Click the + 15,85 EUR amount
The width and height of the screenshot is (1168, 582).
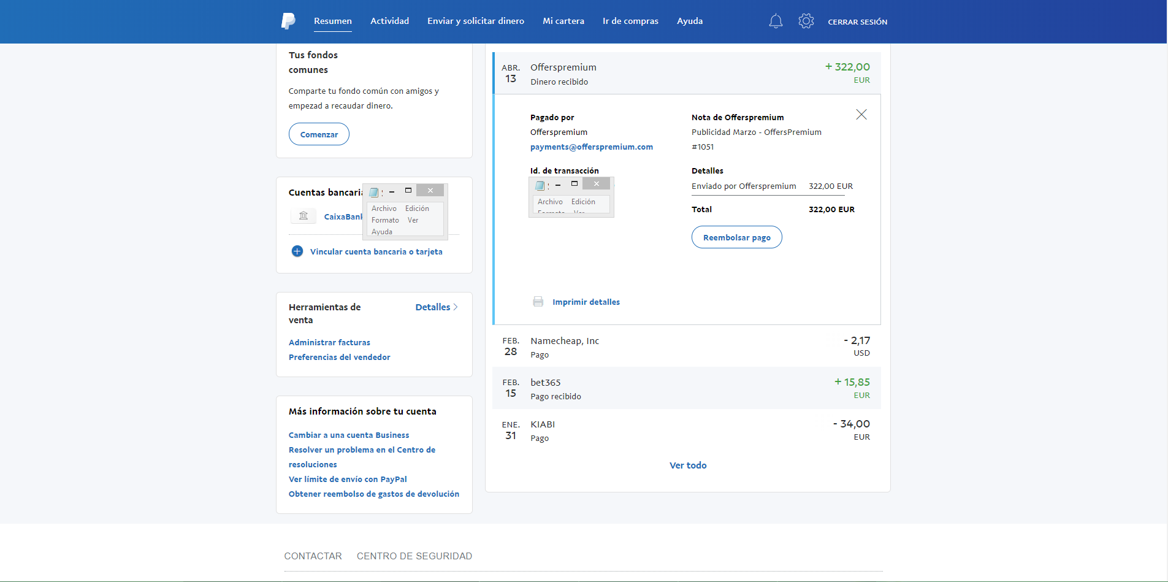[852, 388]
